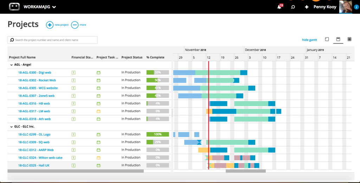The width and height of the screenshot is (360, 183).
Task: Click yellow task calendar icon for Wilton web cake
Action: click(x=98, y=158)
